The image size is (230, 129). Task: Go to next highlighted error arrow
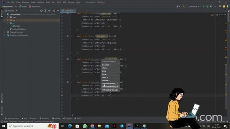(225, 15)
